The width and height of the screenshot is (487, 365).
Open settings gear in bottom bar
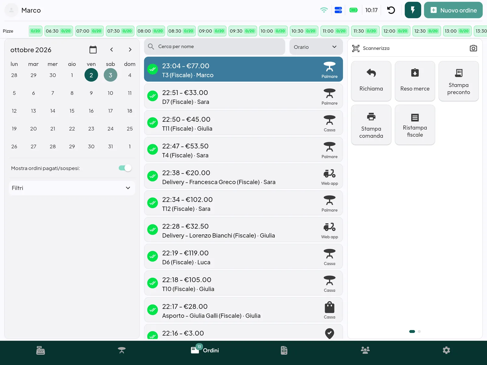click(446, 350)
